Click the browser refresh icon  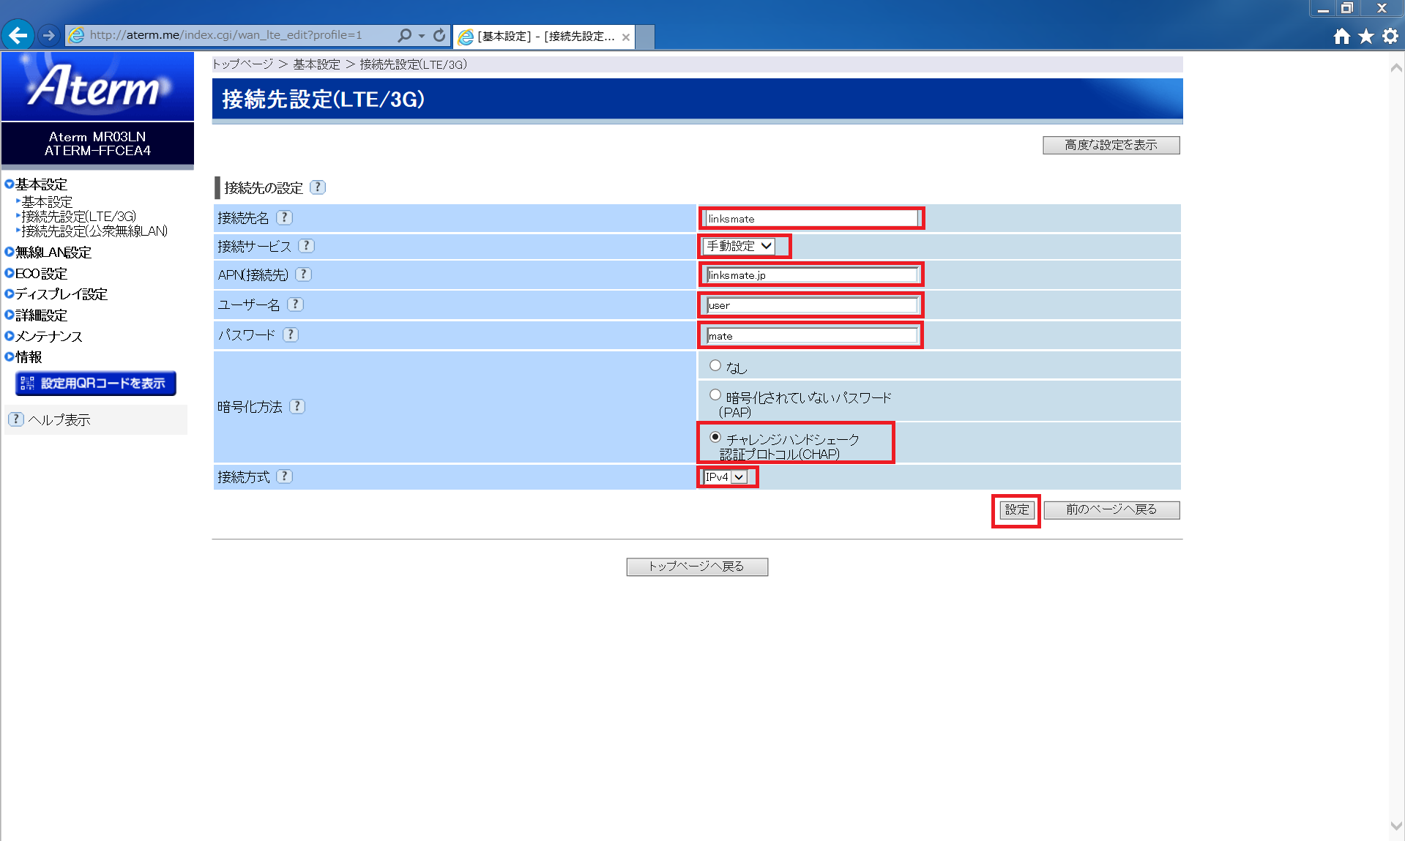(439, 35)
